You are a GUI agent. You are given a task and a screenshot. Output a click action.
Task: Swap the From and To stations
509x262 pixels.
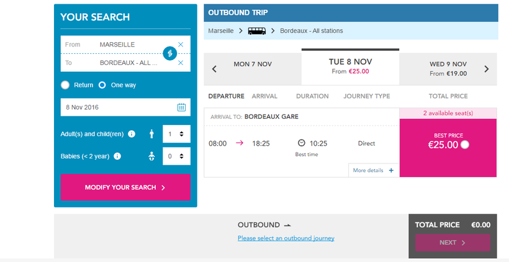click(170, 53)
